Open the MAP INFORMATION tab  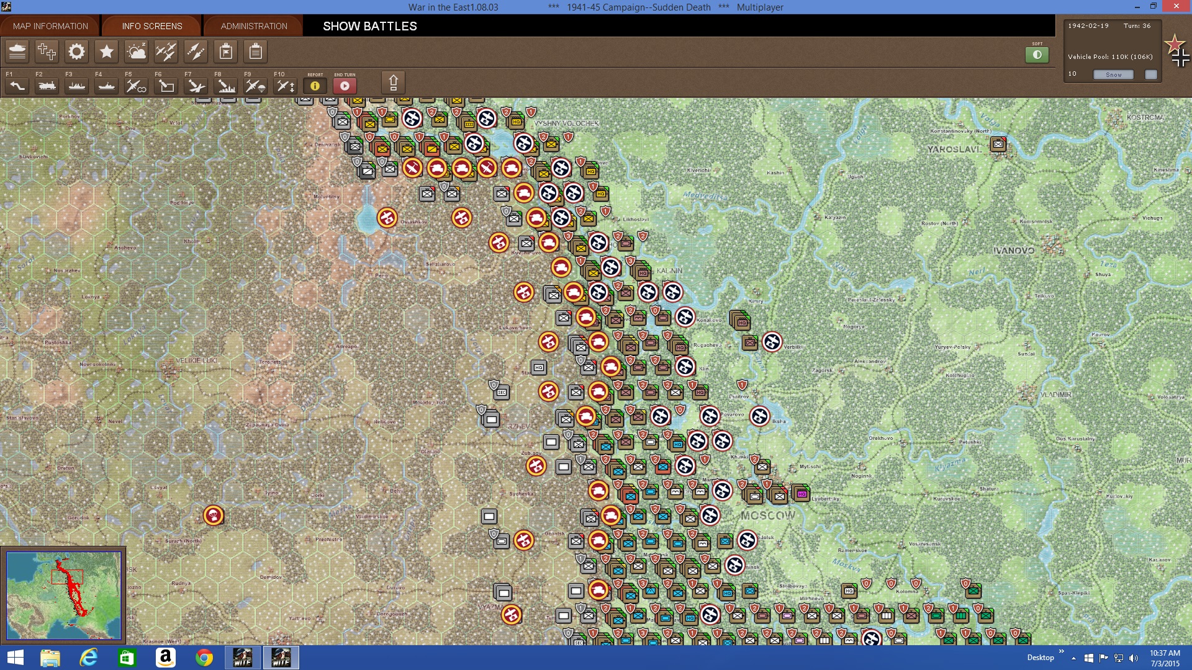(x=50, y=26)
